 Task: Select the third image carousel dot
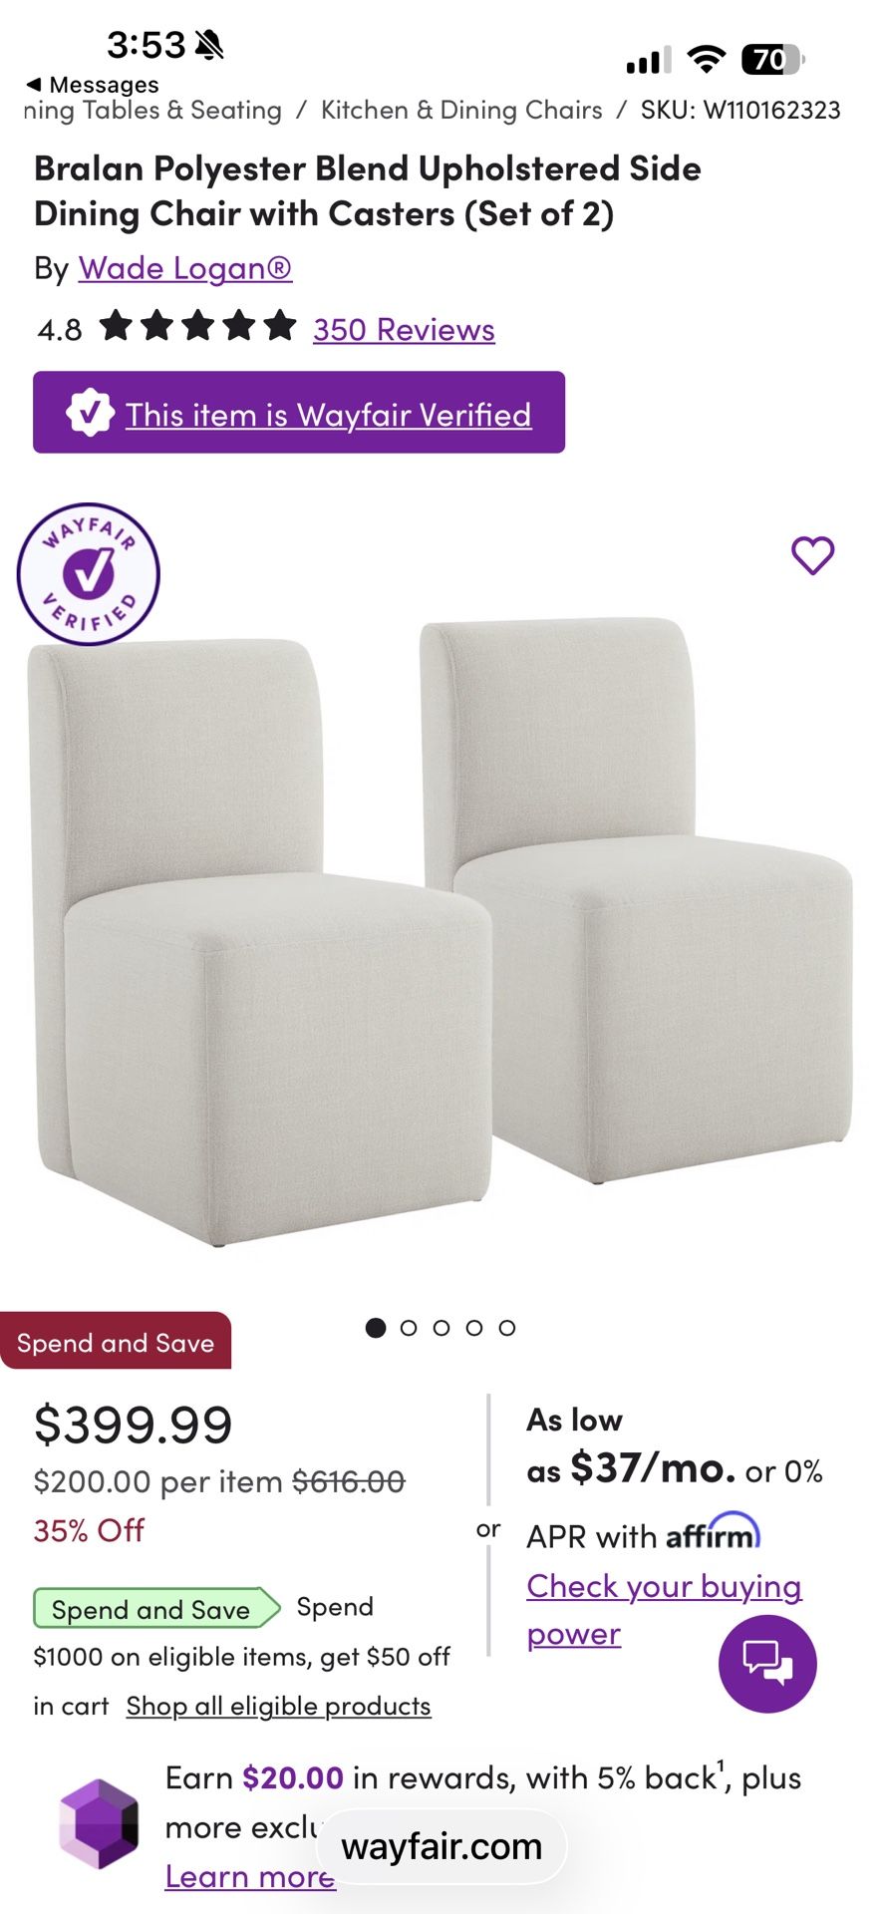(441, 1328)
